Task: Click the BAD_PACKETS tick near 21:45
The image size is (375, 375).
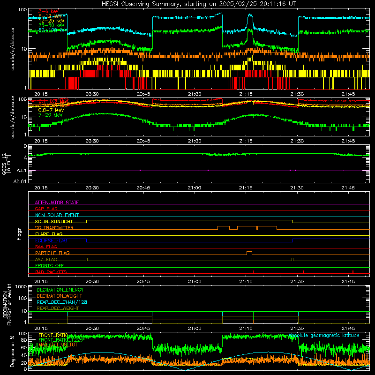Action: tap(353, 272)
